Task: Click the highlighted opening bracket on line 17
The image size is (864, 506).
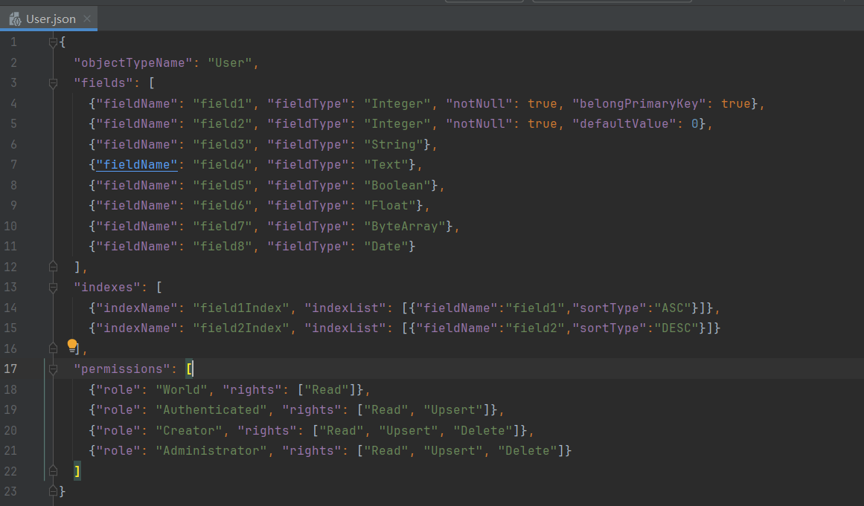Action: coord(189,369)
